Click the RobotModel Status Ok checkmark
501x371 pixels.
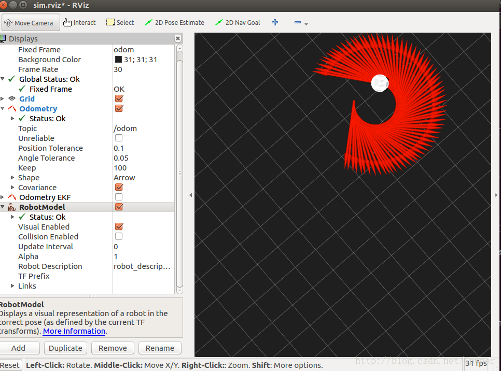(22, 217)
